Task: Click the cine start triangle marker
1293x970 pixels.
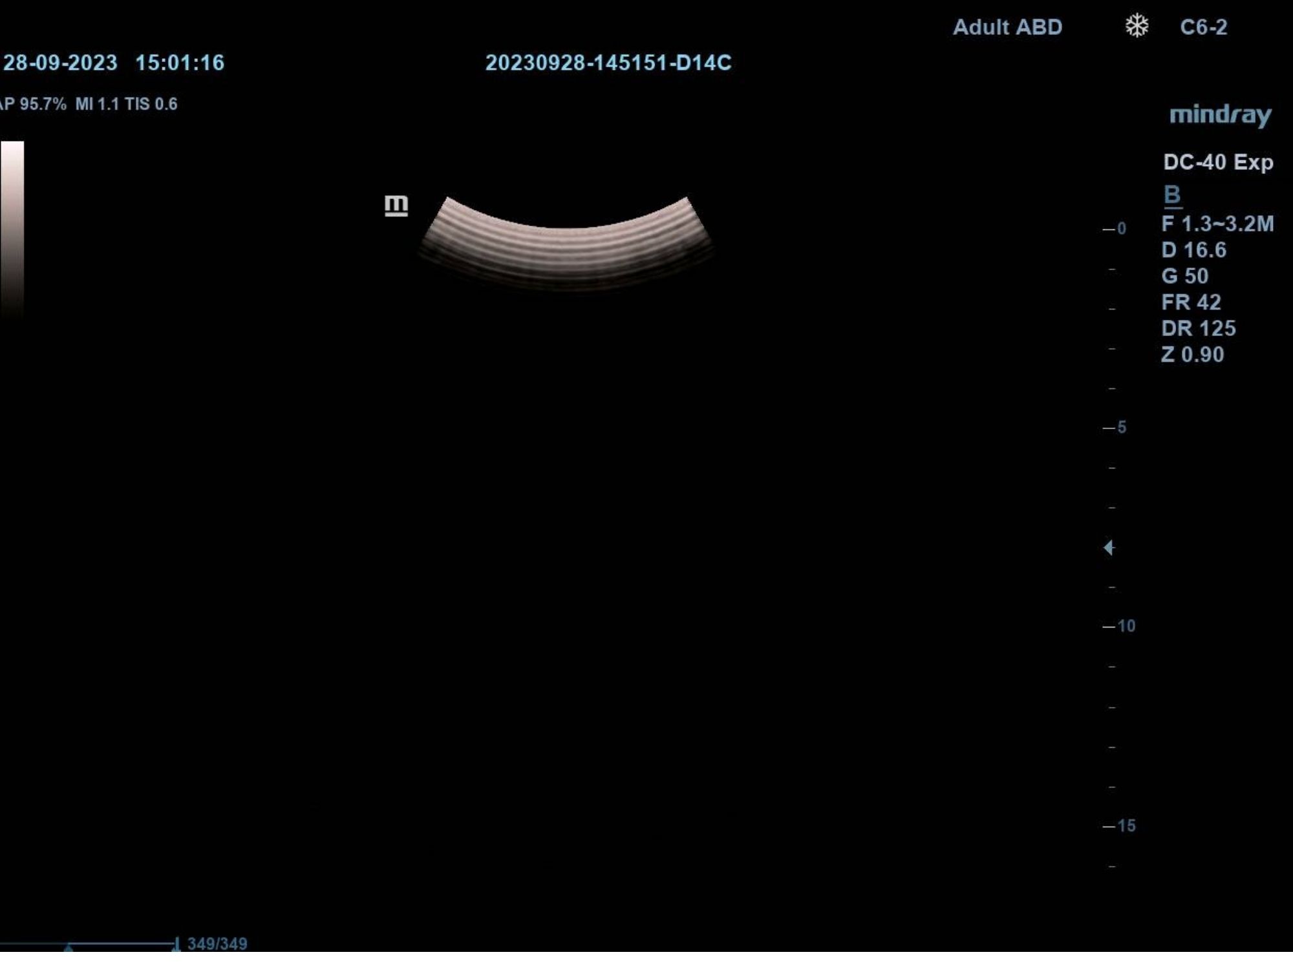Action: tap(69, 947)
